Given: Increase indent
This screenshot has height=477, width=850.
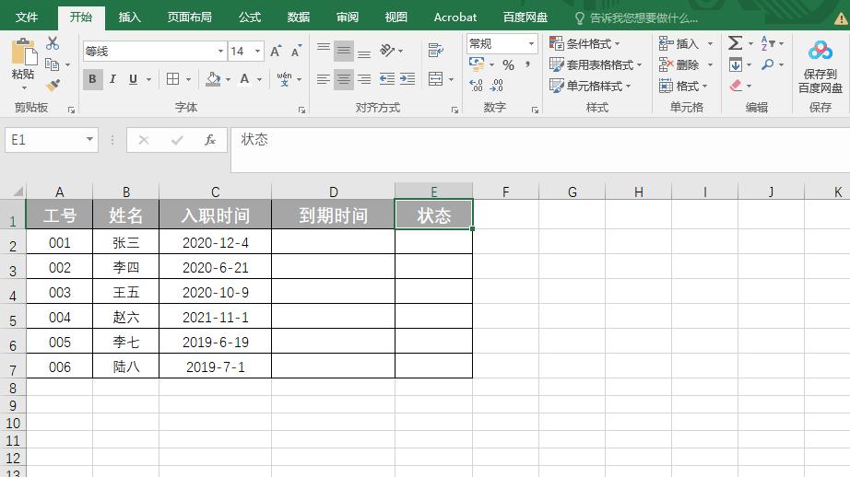Looking at the screenshot, I should pyautogui.click(x=407, y=79).
